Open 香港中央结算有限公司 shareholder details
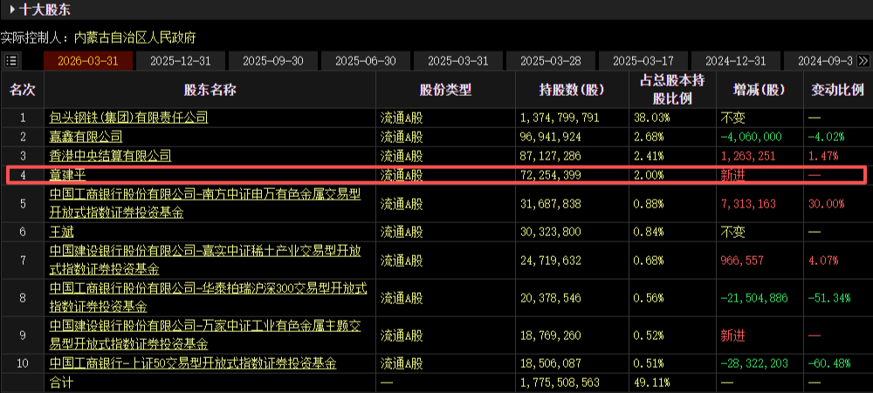 (110, 155)
